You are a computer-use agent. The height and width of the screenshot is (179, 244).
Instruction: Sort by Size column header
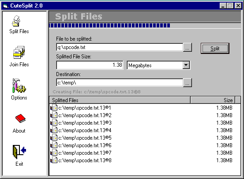(213, 100)
